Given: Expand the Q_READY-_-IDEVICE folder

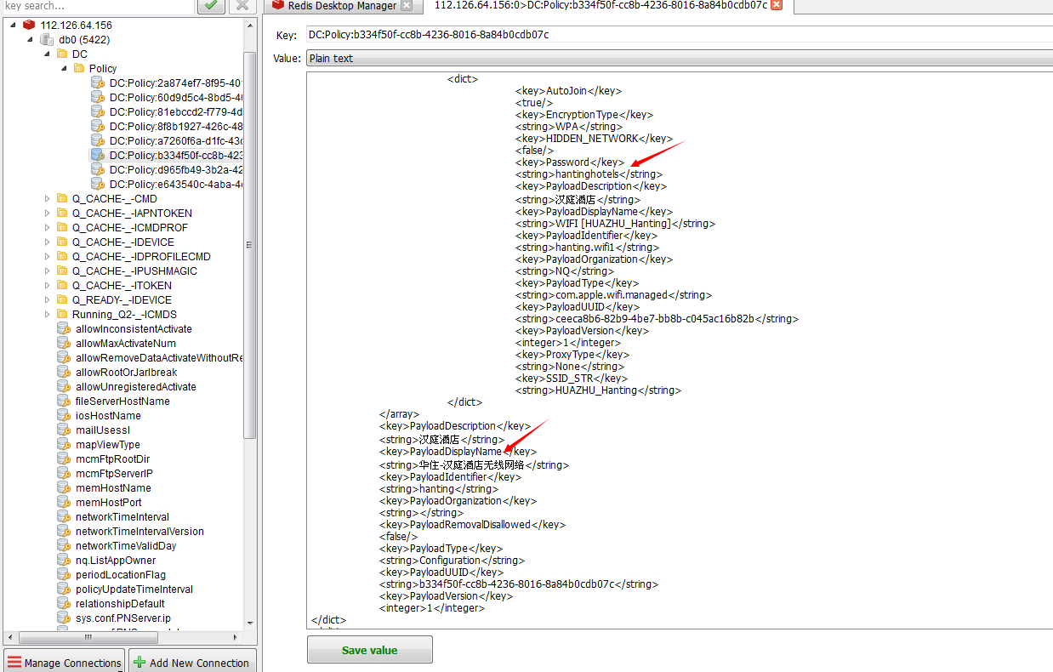Looking at the screenshot, I should [48, 299].
